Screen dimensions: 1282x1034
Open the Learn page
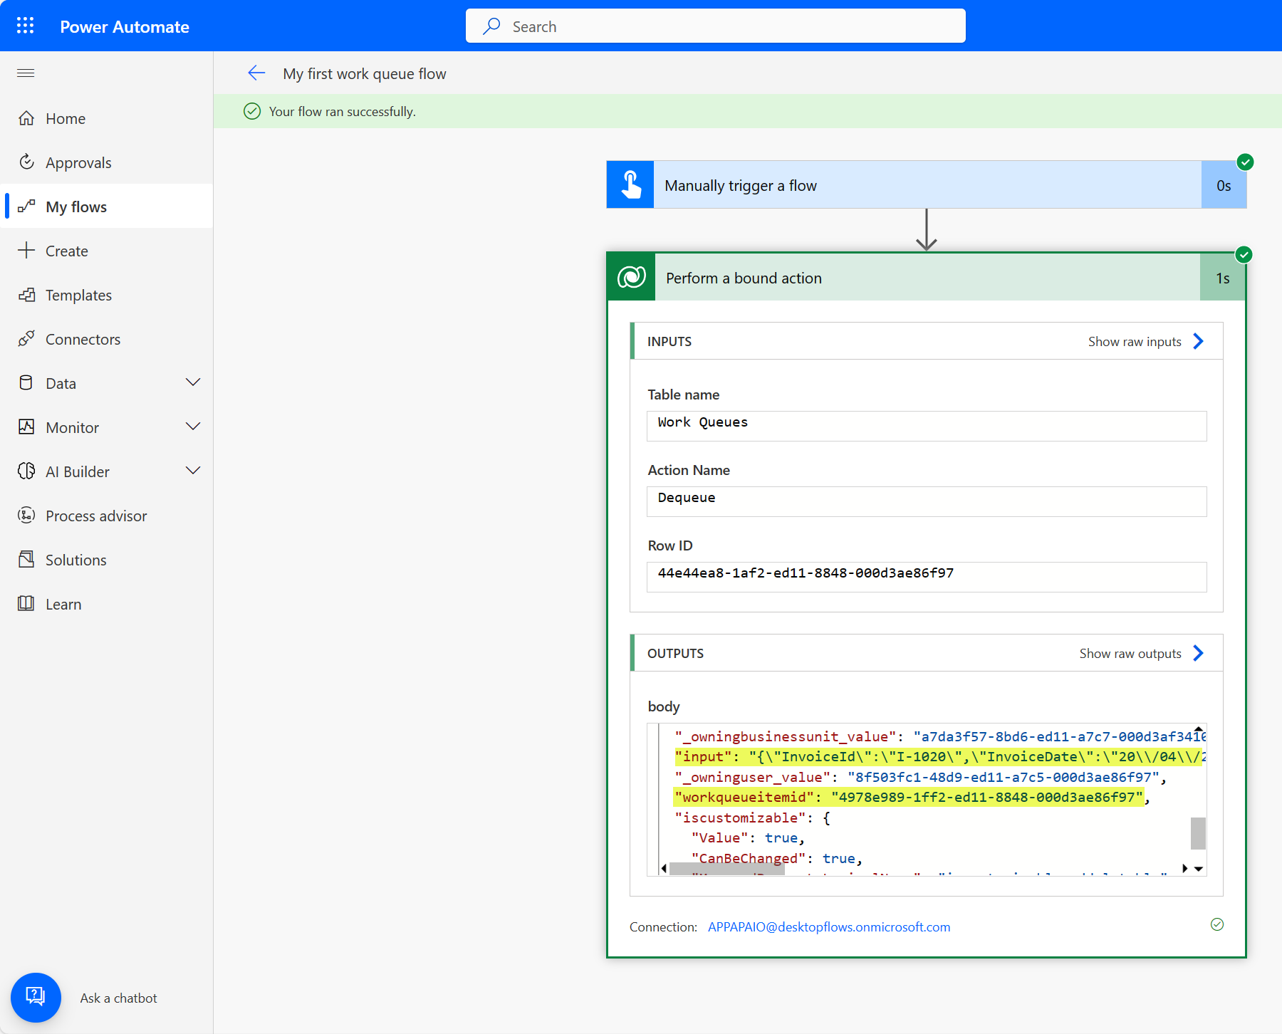[x=63, y=603]
